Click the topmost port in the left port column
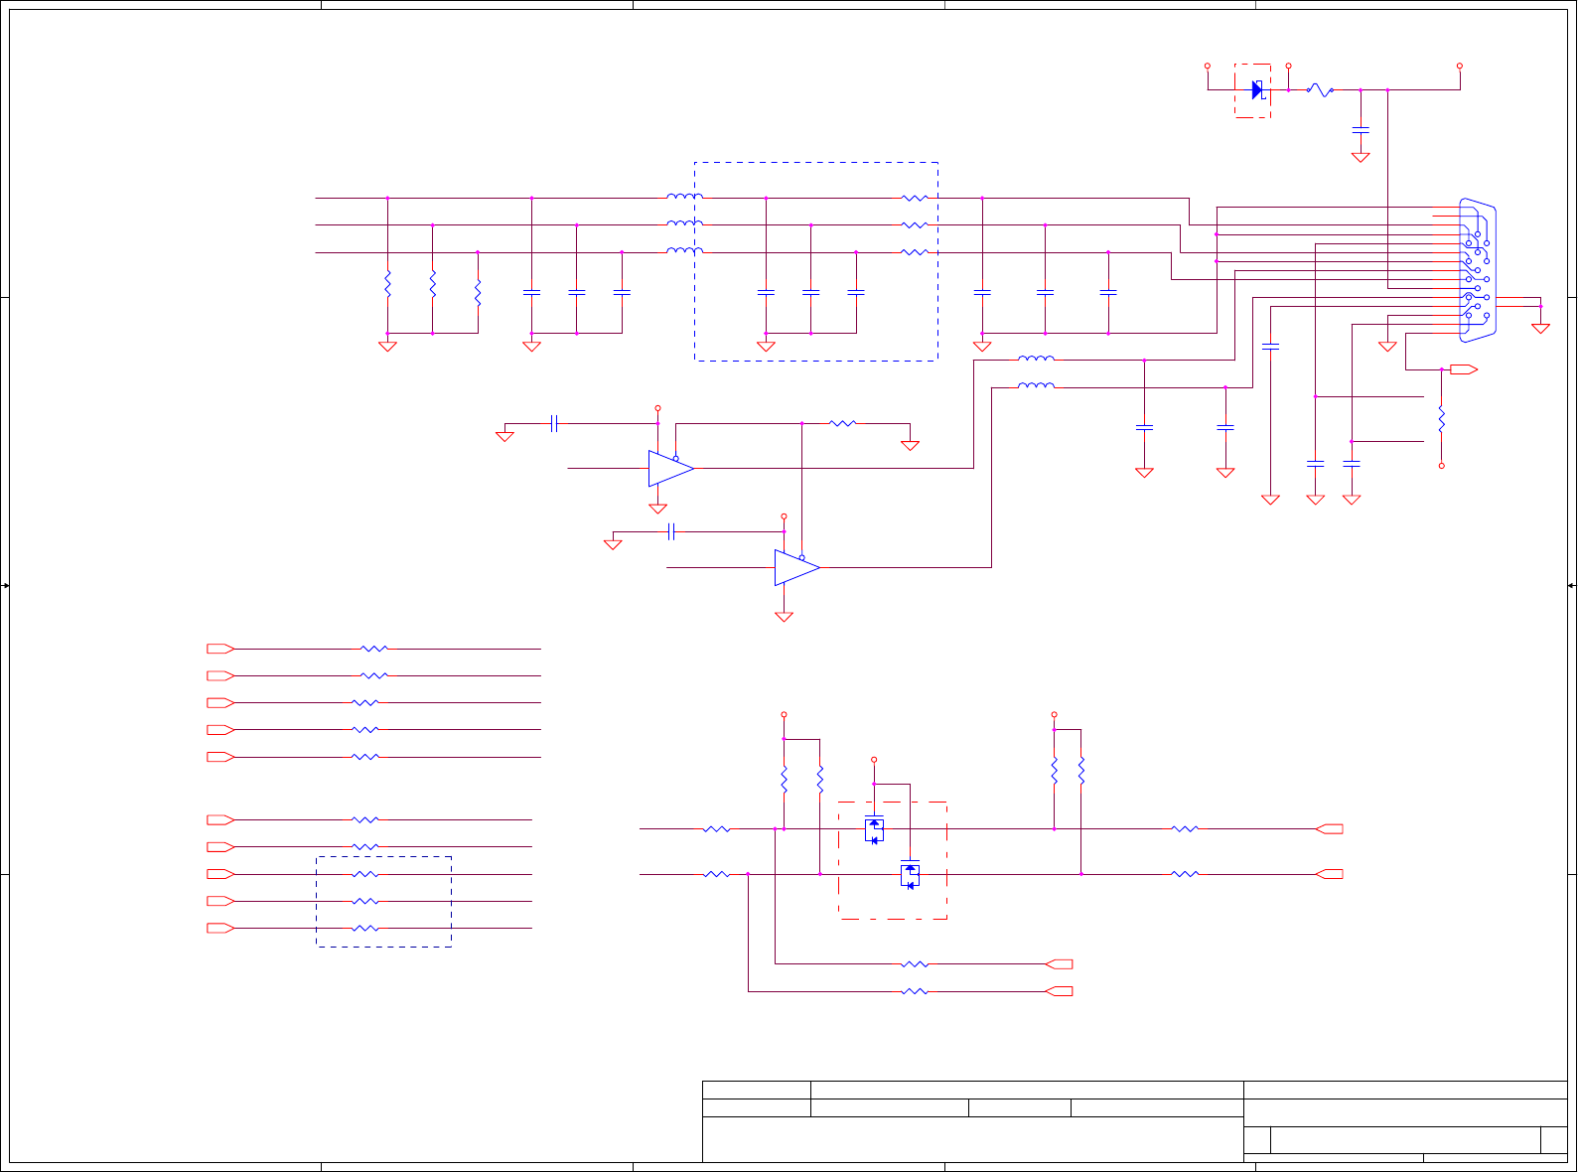This screenshot has height=1172, width=1578. (220, 649)
